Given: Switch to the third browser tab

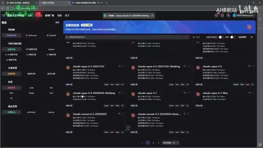Looking at the screenshot, I should (87, 3).
